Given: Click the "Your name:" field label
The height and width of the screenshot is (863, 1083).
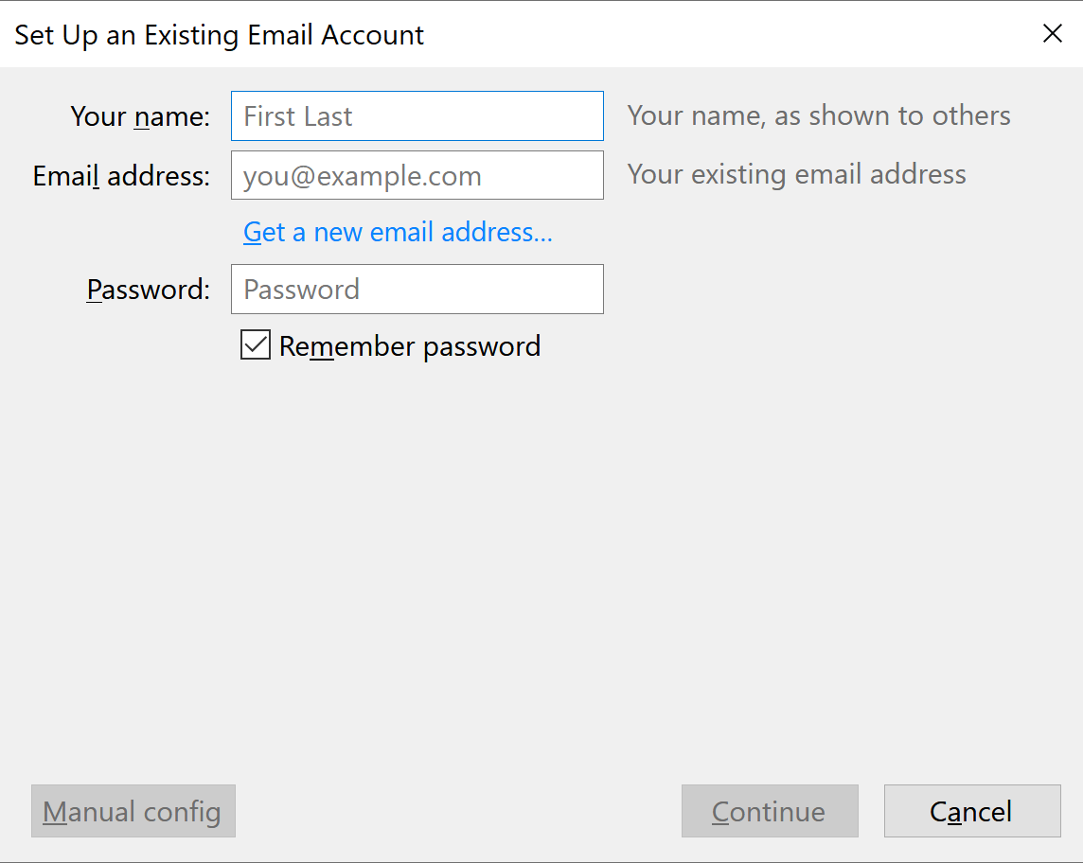Looking at the screenshot, I should point(140,116).
